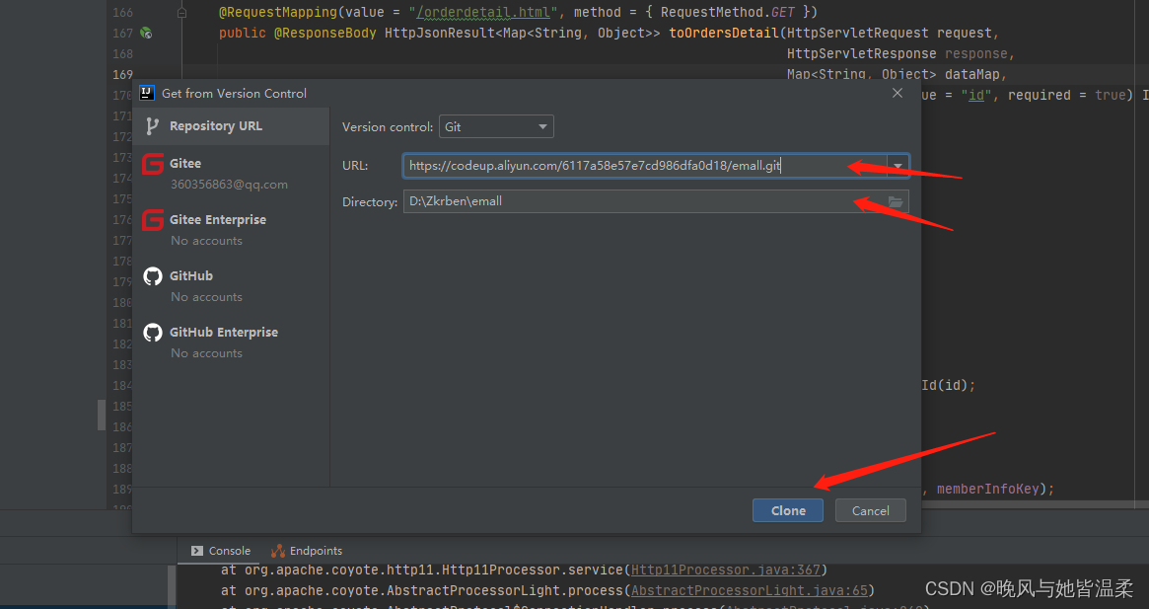Close the Get from Version Control dialog

pos(897,93)
